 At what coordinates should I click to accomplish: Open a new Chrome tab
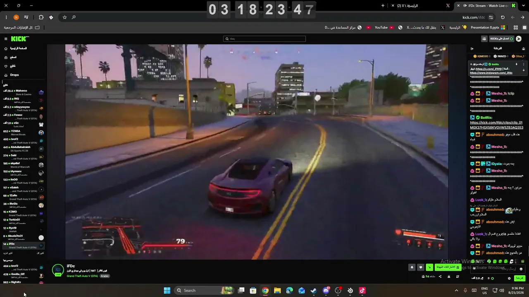click(x=383, y=6)
